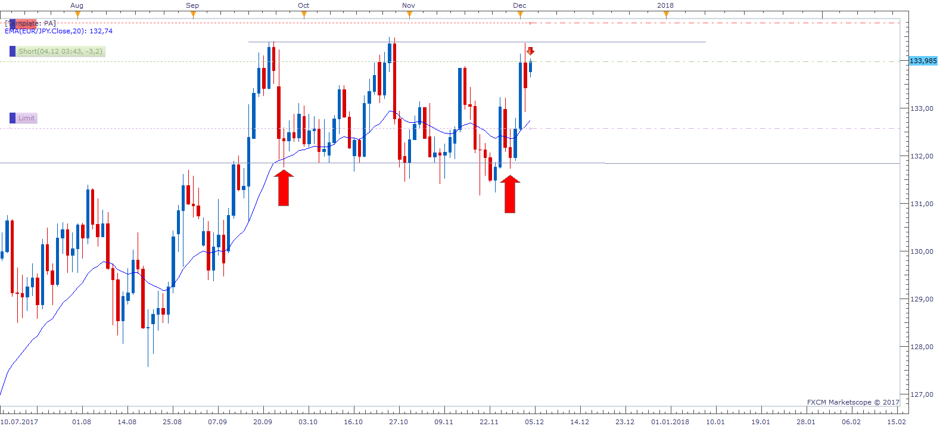
Task: Click the blue square handle beside Short
Action: 13,51
